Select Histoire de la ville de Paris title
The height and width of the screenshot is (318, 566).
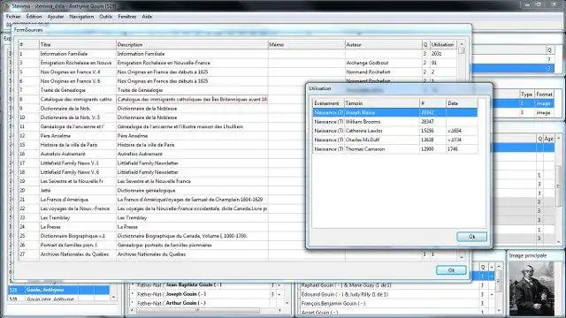(x=69, y=145)
